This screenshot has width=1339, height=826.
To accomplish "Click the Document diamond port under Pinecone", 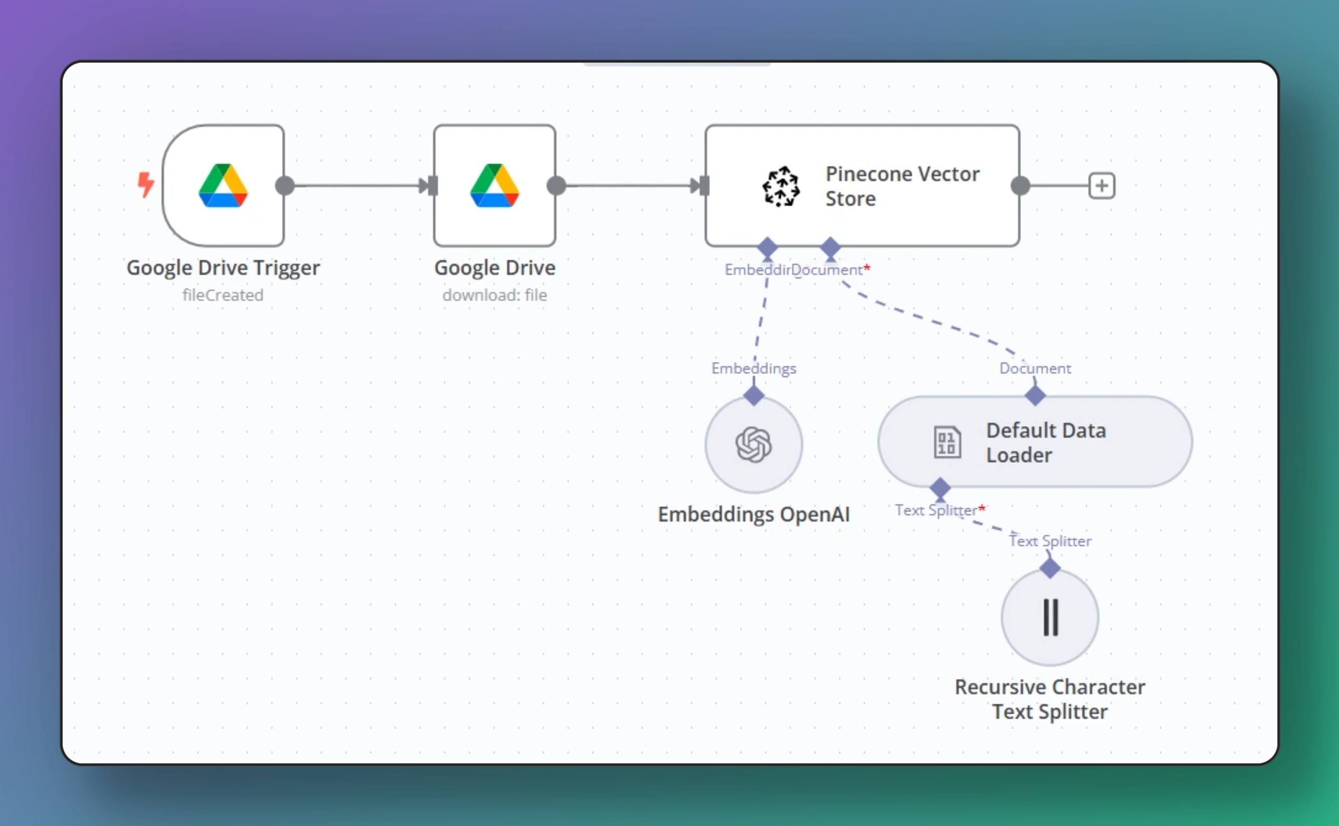I will (x=830, y=247).
